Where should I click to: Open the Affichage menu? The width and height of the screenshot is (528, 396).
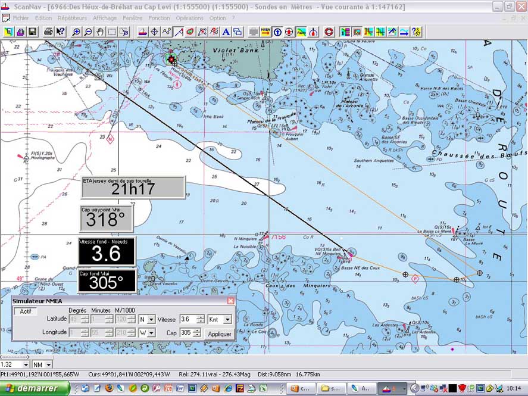point(105,18)
